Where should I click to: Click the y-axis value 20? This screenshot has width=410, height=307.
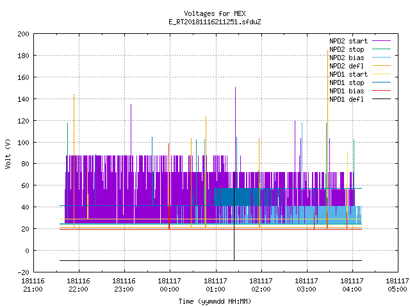point(26,229)
